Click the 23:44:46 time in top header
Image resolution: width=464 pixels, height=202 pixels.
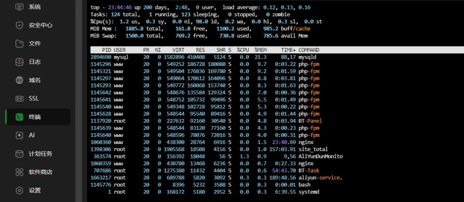click(x=120, y=7)
